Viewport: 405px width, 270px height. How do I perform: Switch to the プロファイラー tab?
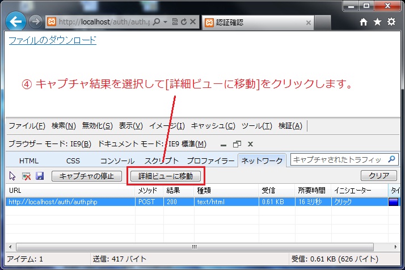coord(210,161)
